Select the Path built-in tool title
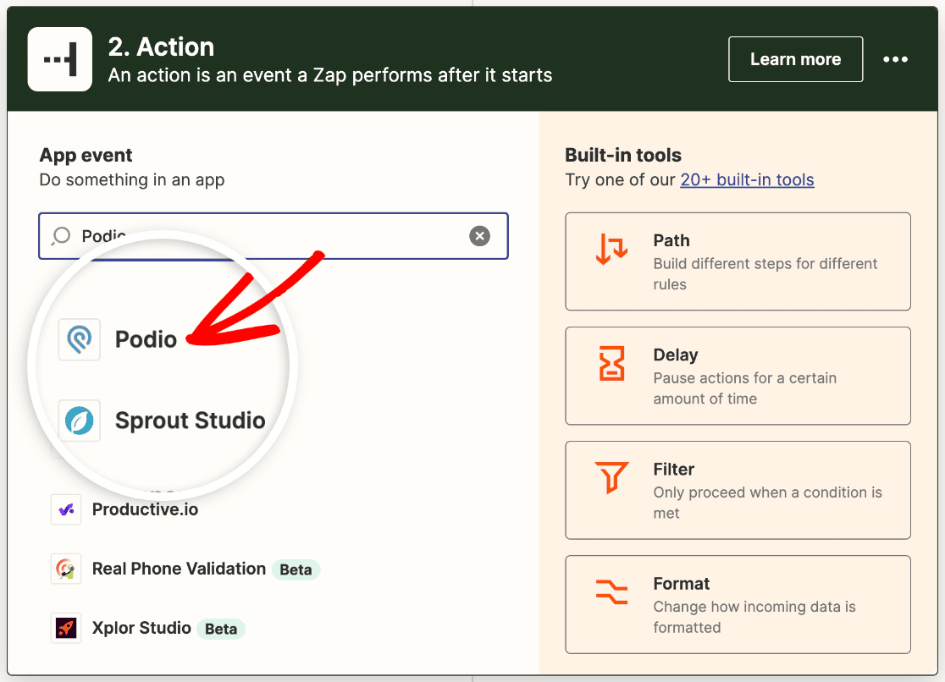 point(671,240)
